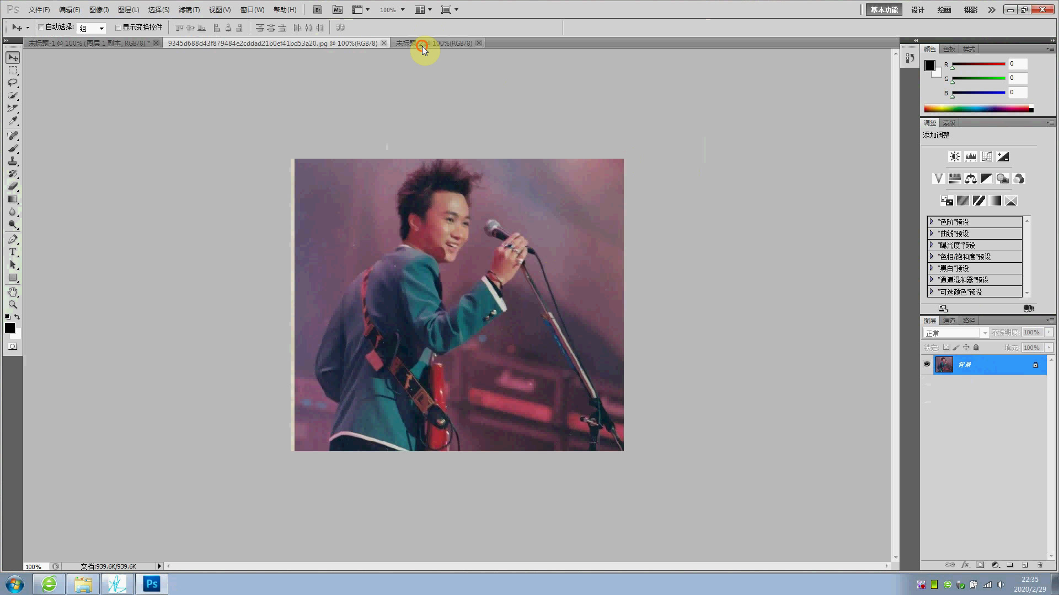
Task: Select the Pen tool
Action: tap(13, 239)
